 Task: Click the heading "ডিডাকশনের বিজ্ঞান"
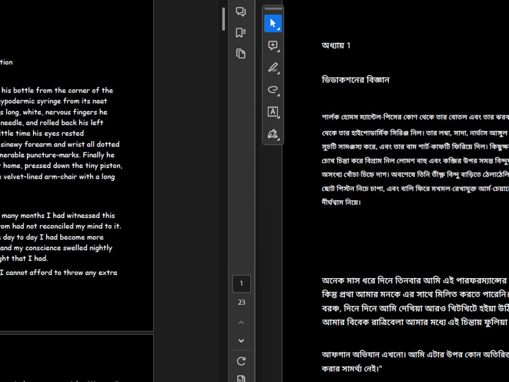355,79
